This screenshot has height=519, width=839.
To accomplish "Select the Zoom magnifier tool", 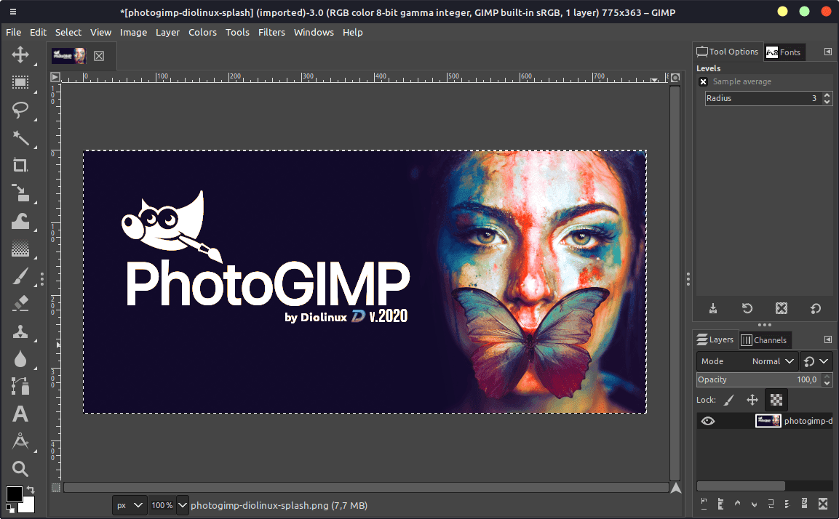I will pyautogui.click(x=20, y=469).
